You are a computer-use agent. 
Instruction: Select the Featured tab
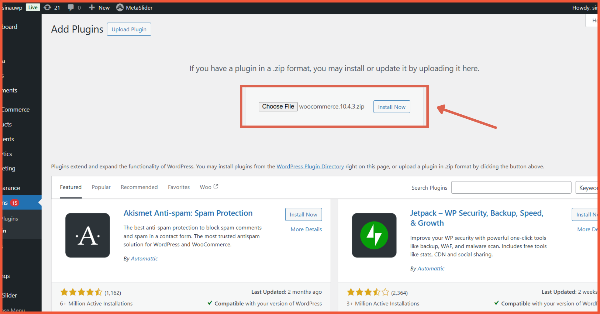[71, 187]
